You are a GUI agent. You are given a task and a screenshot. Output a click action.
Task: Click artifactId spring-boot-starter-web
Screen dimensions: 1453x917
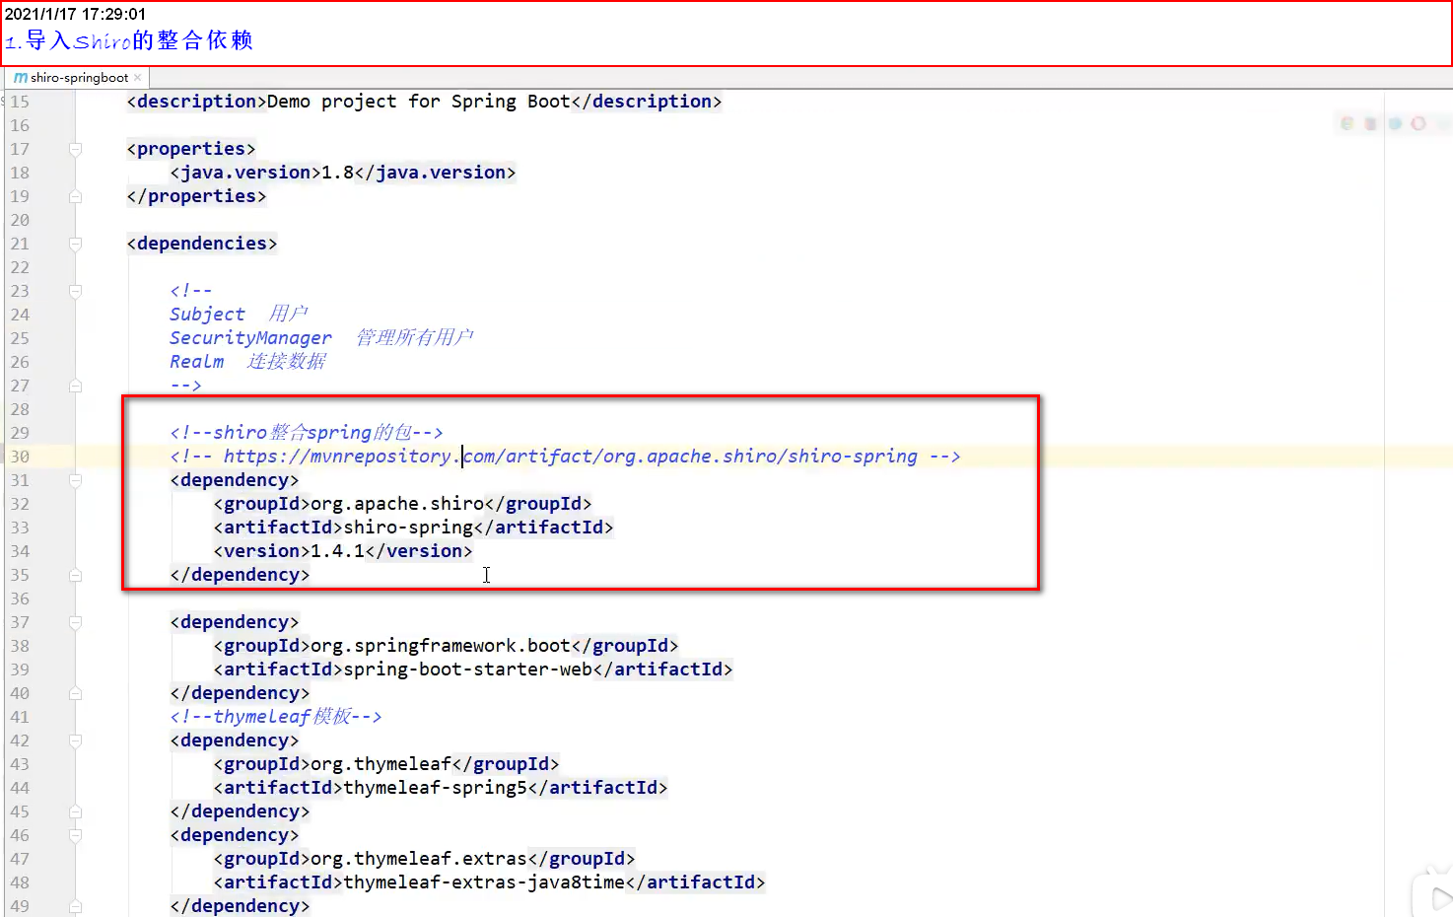(x=468, y=670)
